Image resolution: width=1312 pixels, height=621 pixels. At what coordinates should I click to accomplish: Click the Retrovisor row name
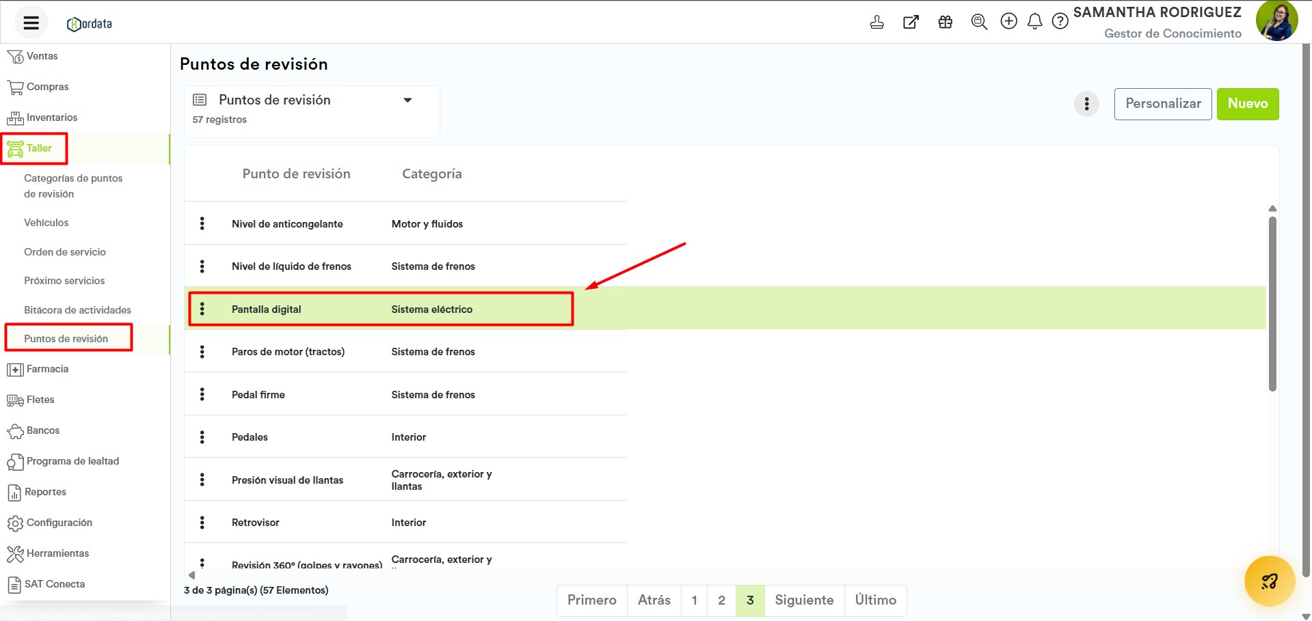click(256, 523)
